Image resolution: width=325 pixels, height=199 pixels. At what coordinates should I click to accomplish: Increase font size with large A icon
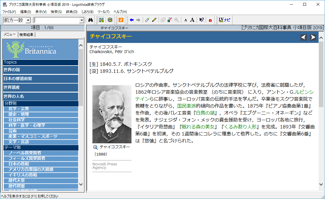pyautogui.click(x=192, y=20)
